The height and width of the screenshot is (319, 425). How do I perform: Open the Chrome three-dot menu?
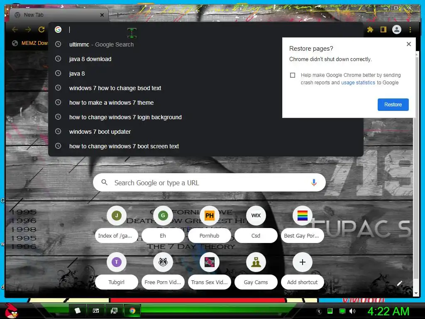tap(410, 29)
